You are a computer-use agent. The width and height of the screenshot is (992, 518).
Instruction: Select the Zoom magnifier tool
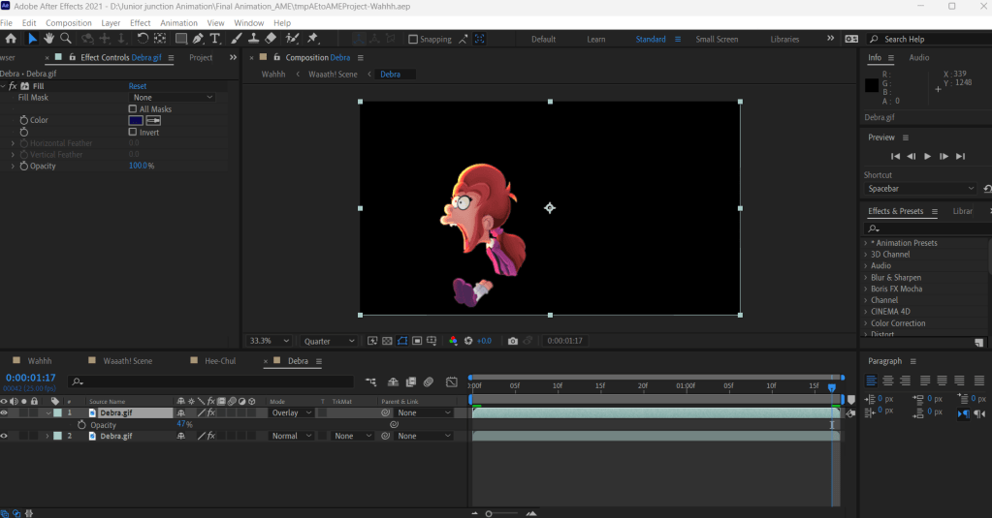click(66, 39)
